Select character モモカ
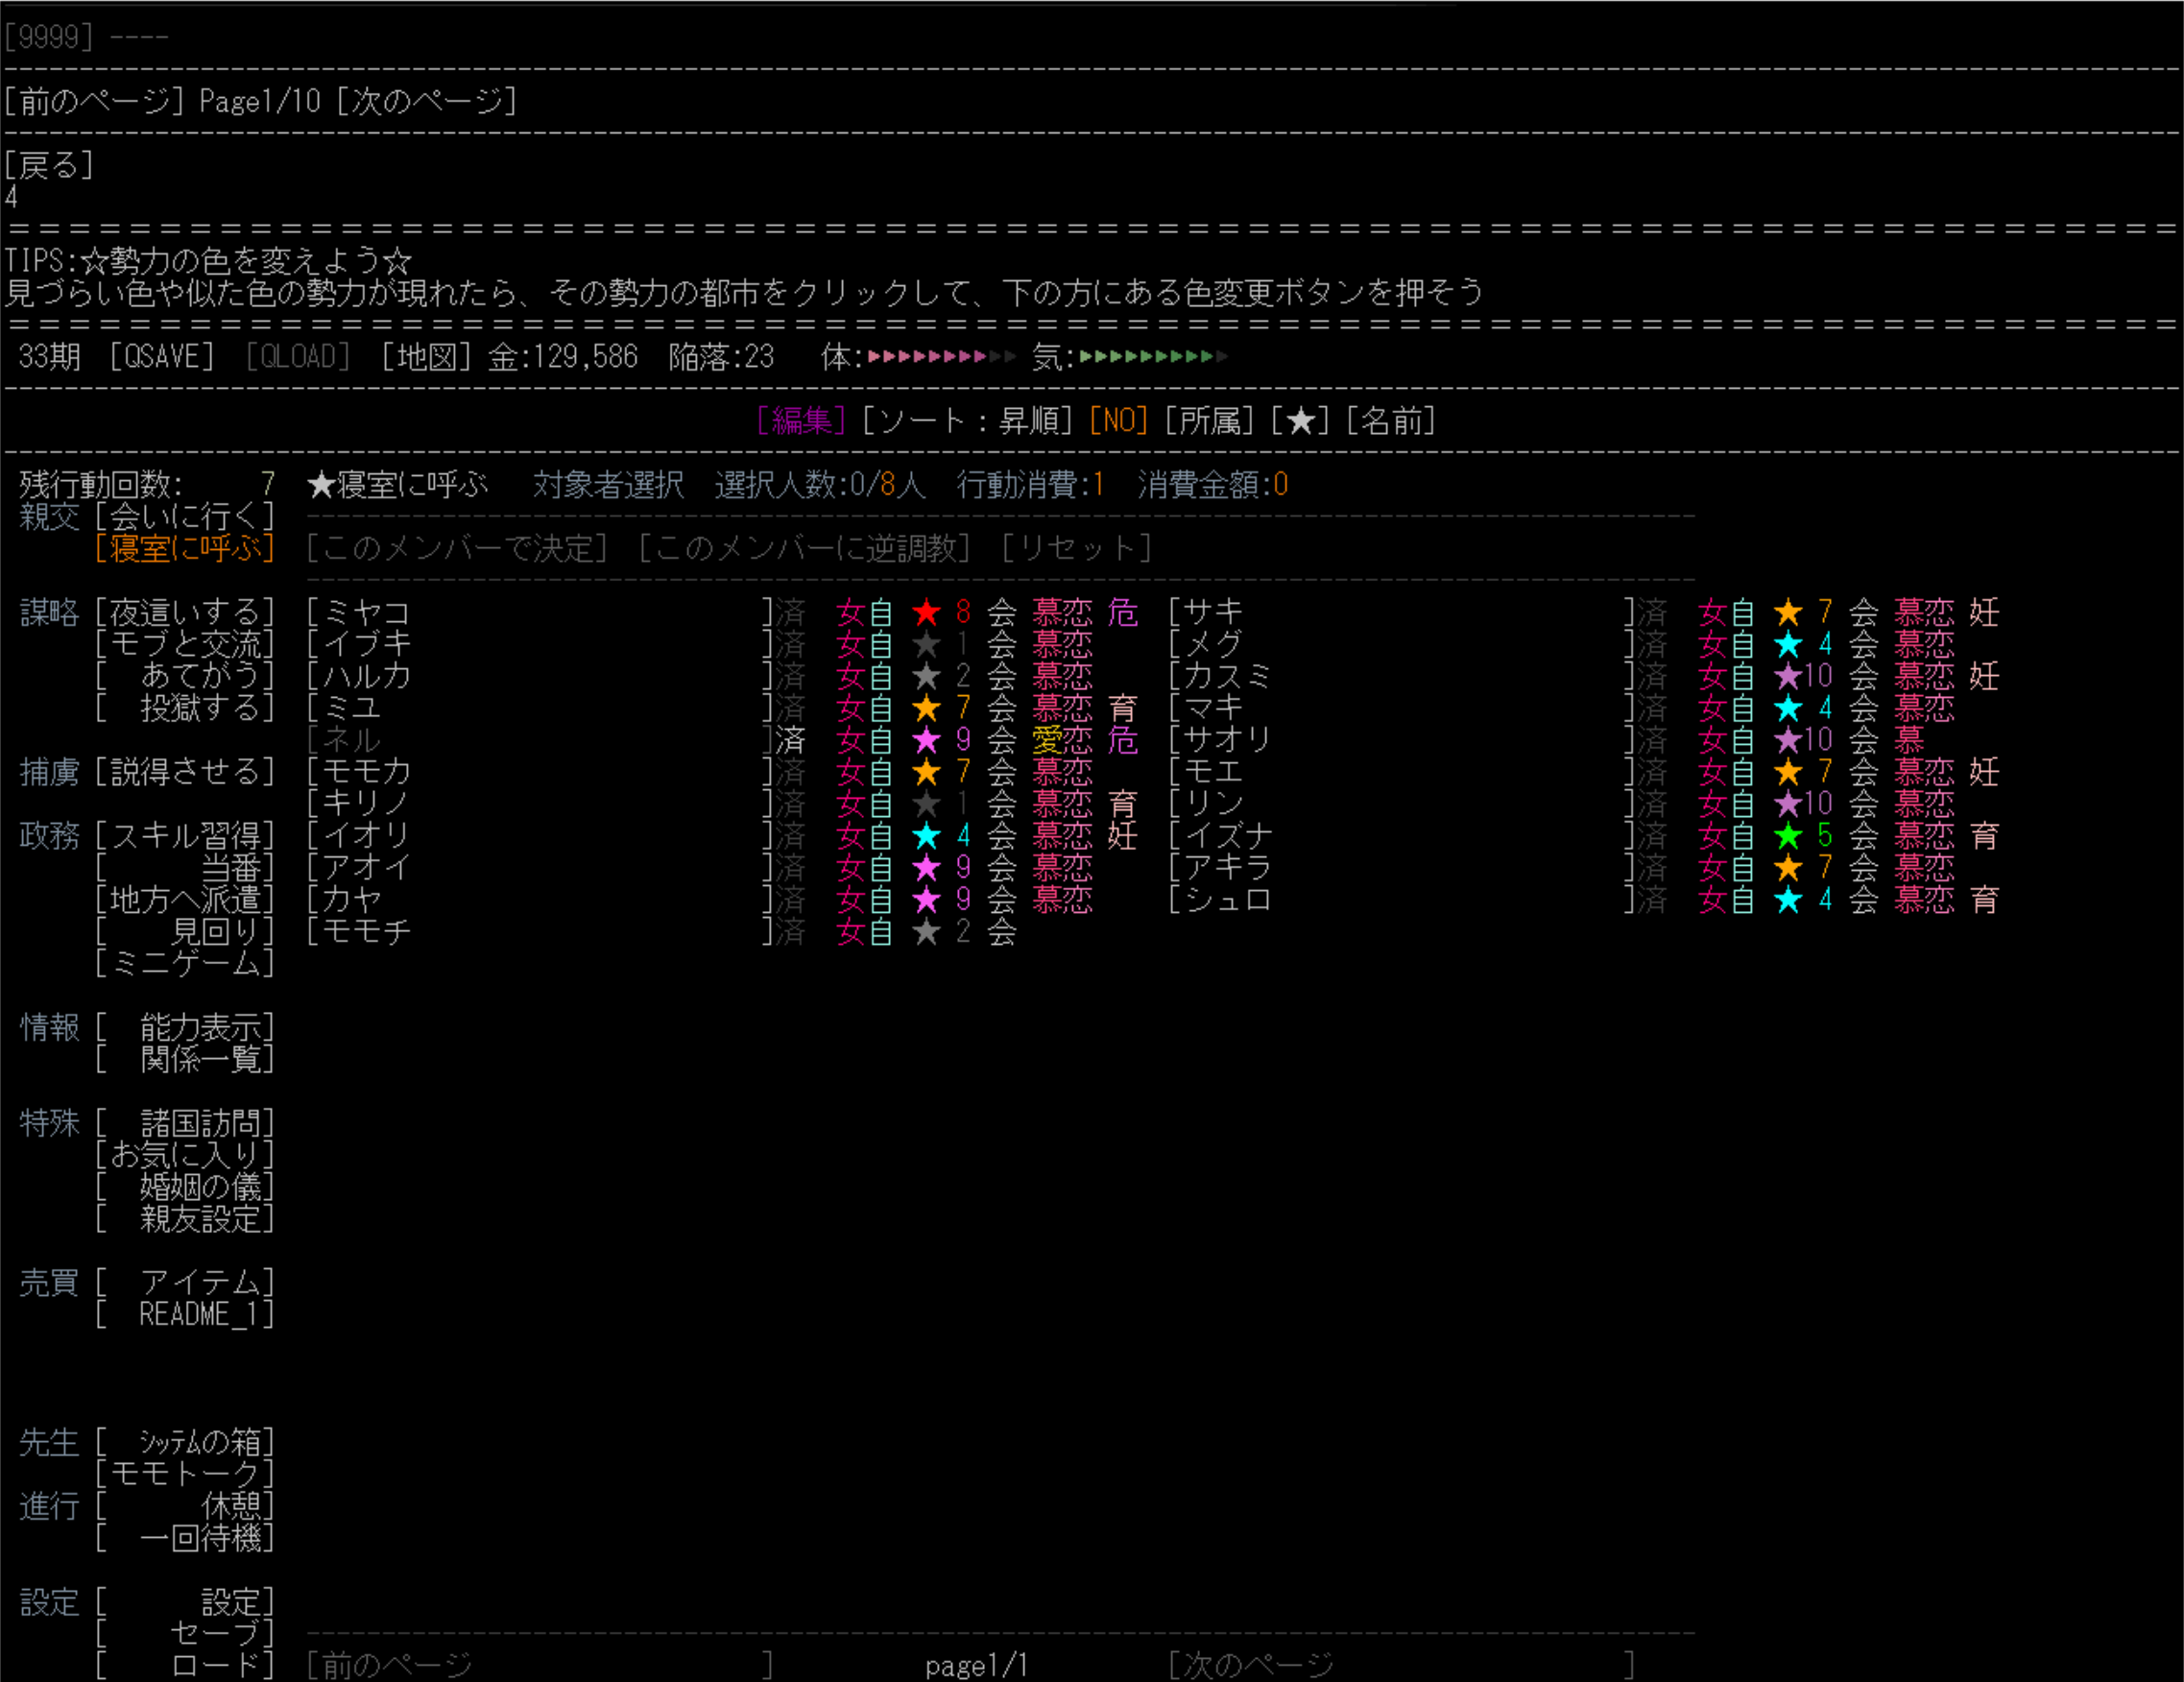The height and width of the screenshot is (1682, 2184). coord(540,772)
